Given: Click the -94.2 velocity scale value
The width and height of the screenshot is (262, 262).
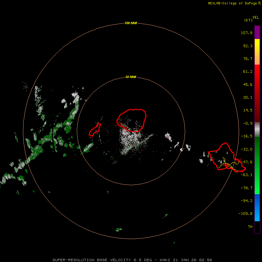Looking at the screenshot, I should point(247,201).
